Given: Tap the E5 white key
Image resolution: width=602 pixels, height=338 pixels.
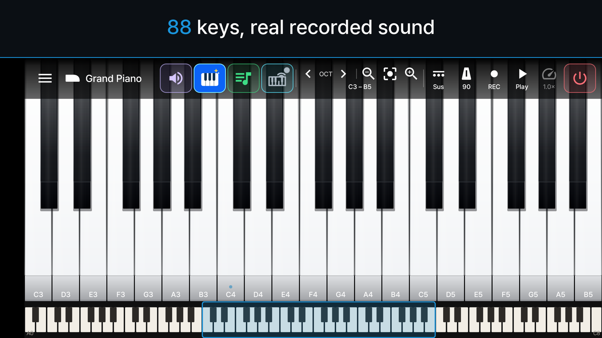Looking at the screenshot, I should coord(478,250).
